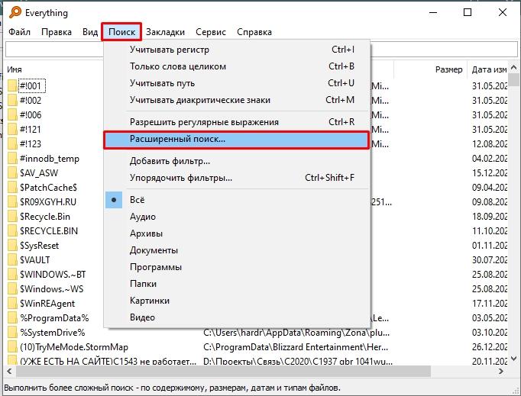Click the folder icon next to #!121
This screenshot has height=396, width=521.
[x=12, y=129]
